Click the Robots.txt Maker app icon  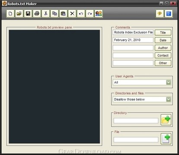point(4,3)
